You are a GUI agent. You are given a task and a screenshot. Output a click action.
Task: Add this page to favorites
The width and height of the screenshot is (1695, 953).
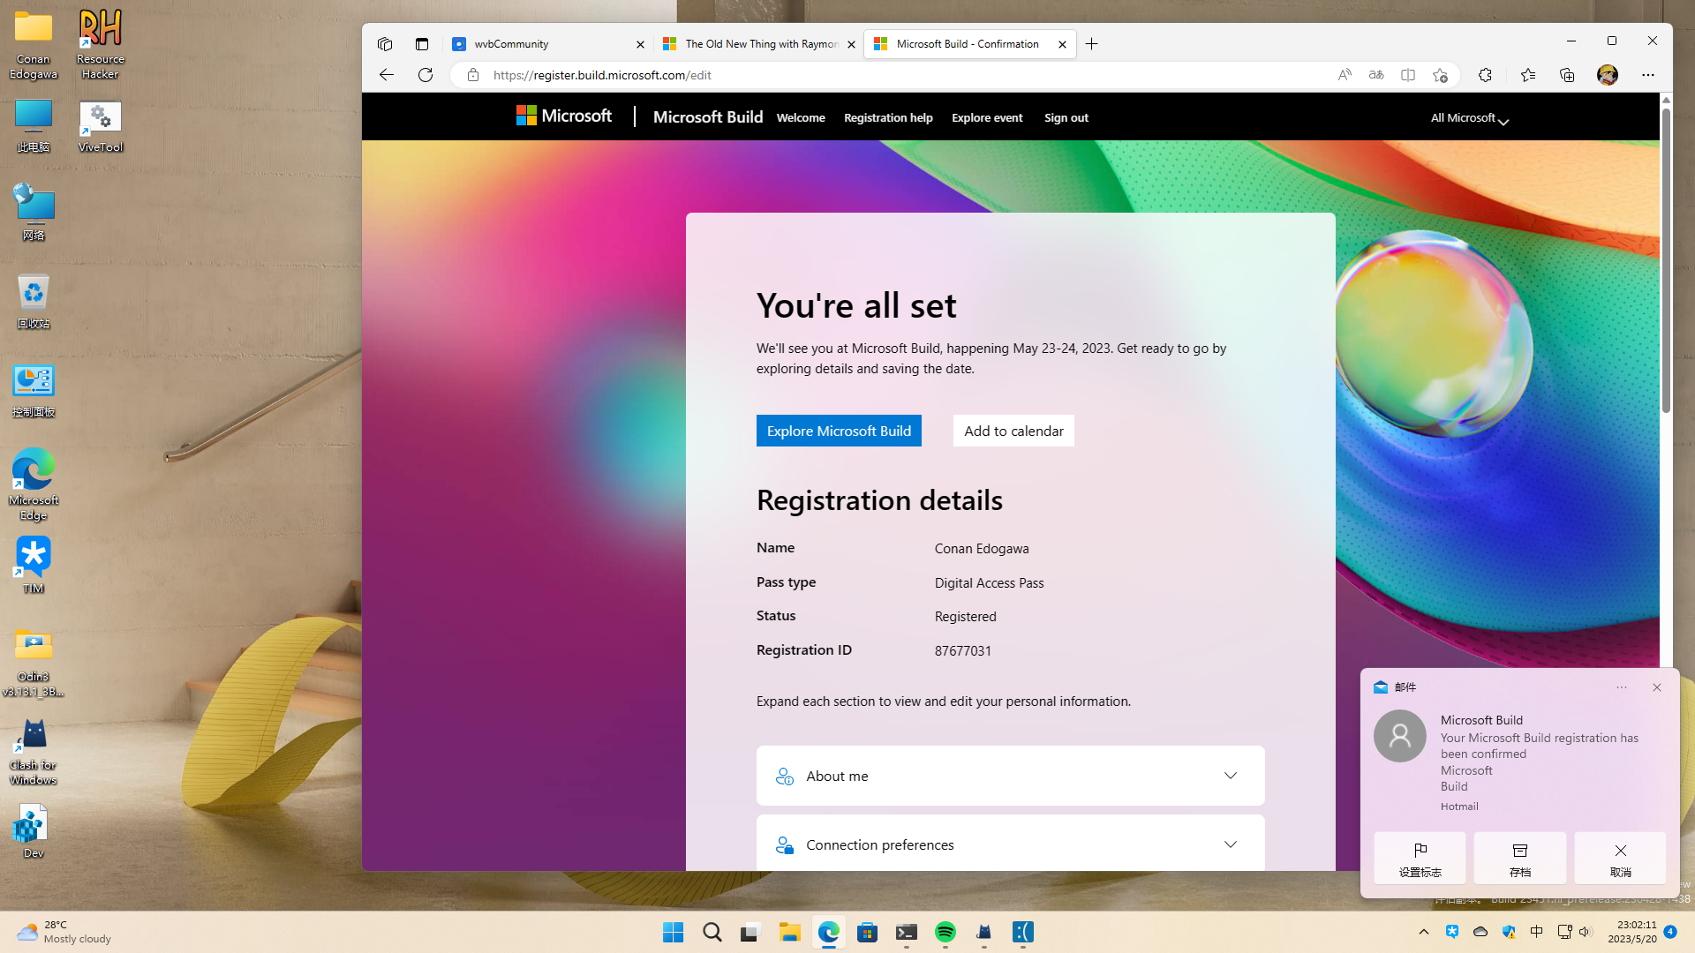[1440, 75]
